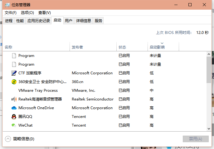Click the WeChat green icon
The width and height of the screenshot is (214, 149).
pyautogui.click(x=14, y=125)
